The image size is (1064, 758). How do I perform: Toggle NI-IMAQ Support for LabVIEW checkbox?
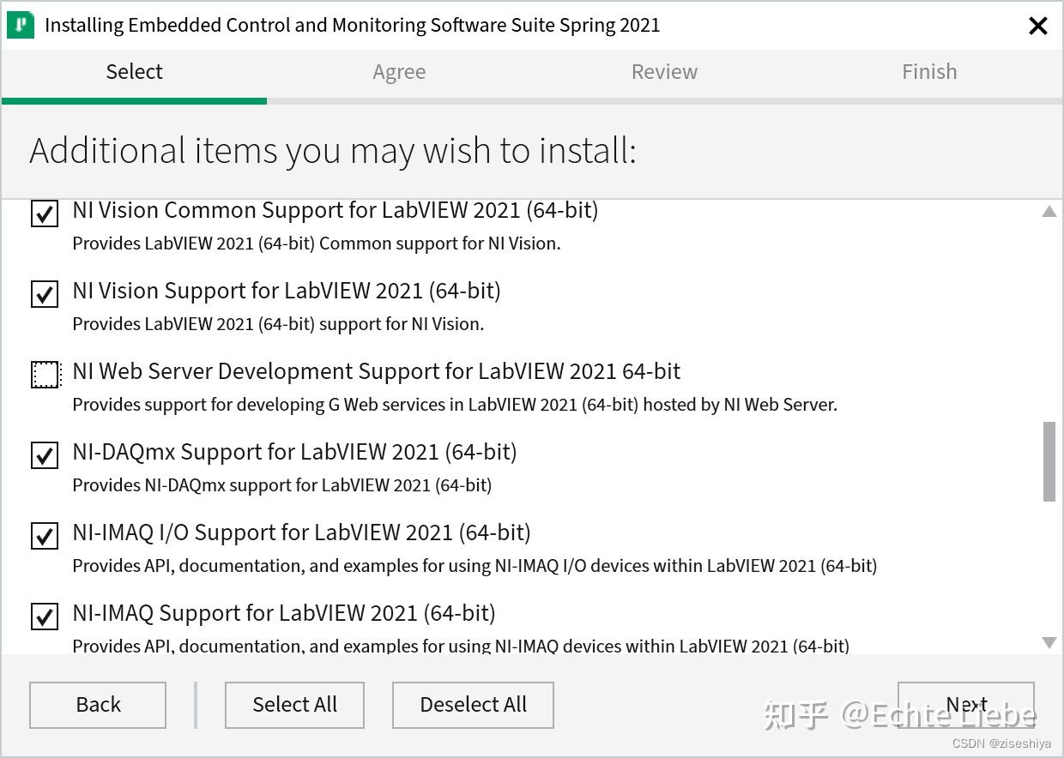(44, 617)
